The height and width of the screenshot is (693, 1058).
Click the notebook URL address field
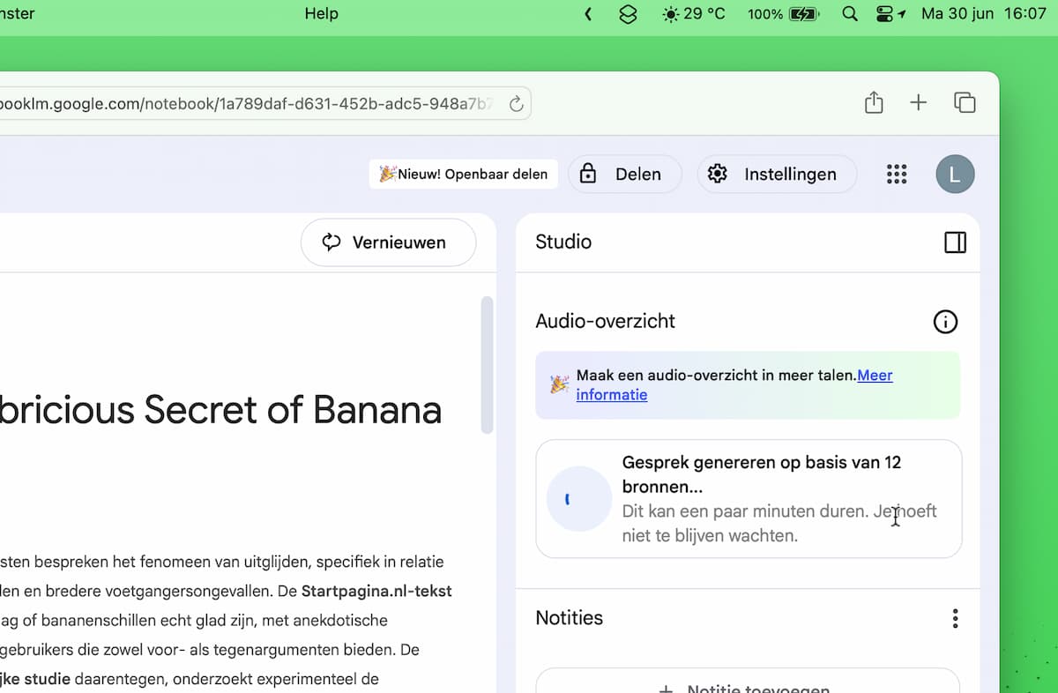247,104
